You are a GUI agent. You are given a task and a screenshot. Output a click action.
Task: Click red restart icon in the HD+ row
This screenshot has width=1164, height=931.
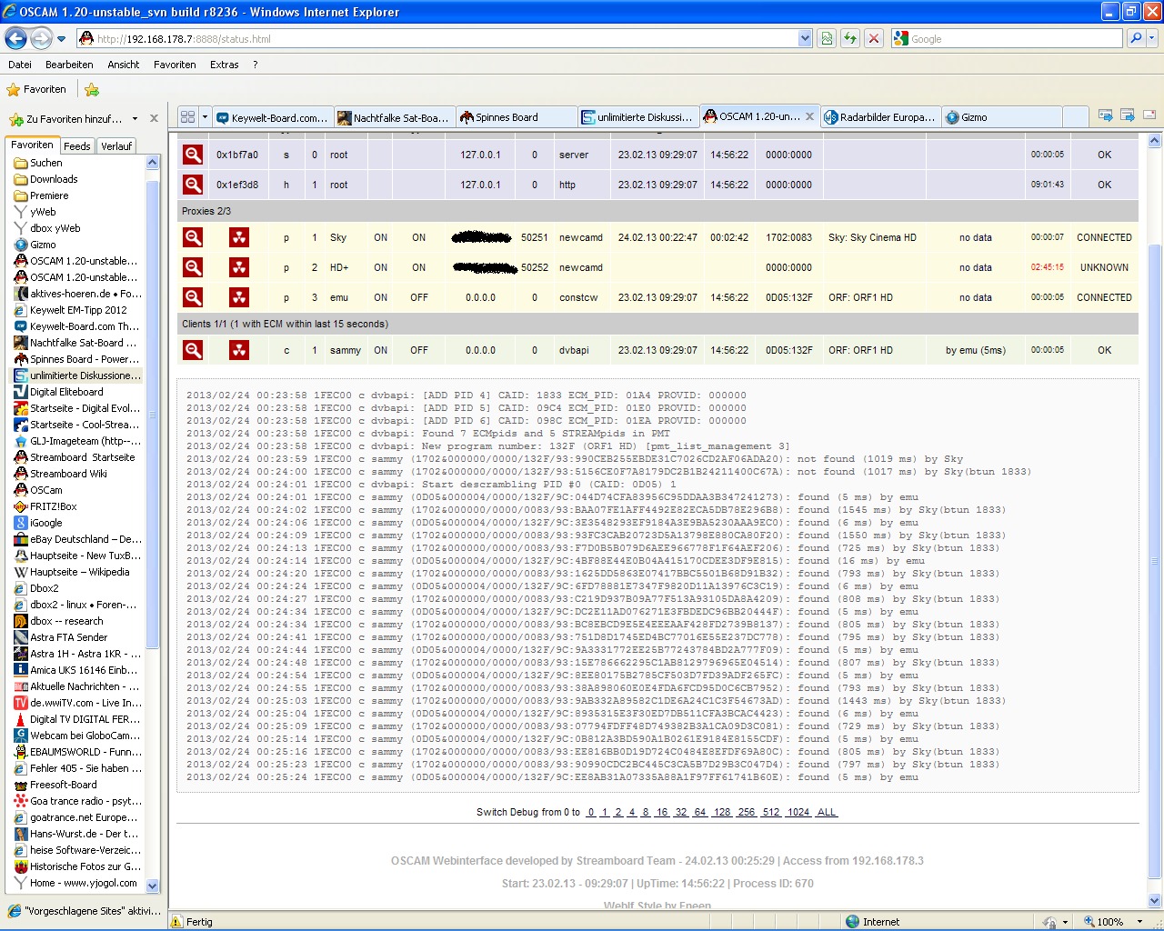pyautogui.click(x=239, y=267)
